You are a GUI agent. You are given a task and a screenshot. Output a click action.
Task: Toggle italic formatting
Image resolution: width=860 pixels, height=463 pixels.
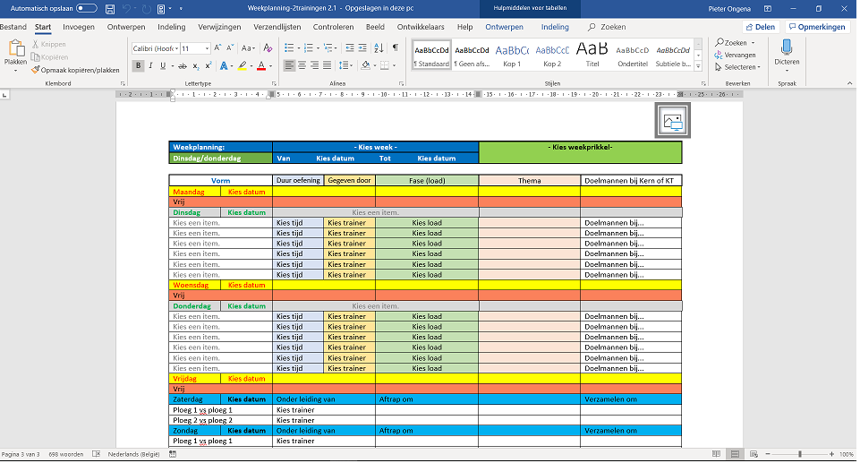point(152,65)
